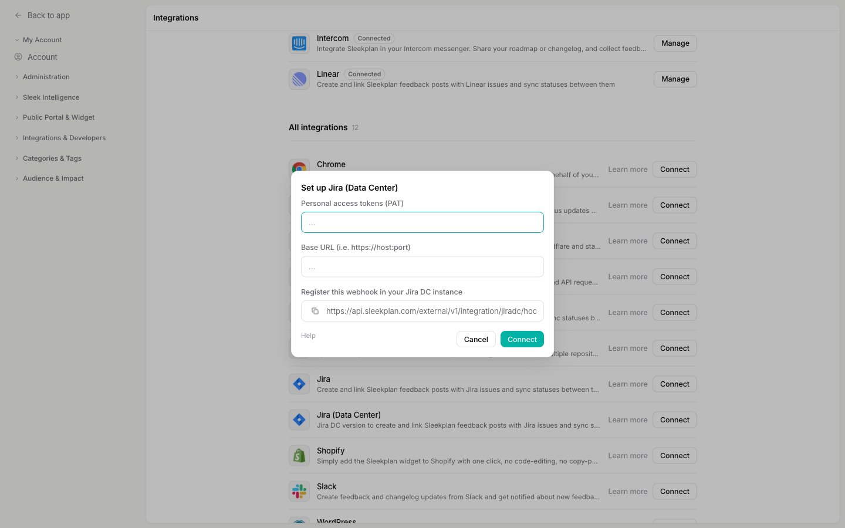The width and height of the screenshot is (845, 528).
Task: Click the Intercom integration icon
Action: (299, 43)
